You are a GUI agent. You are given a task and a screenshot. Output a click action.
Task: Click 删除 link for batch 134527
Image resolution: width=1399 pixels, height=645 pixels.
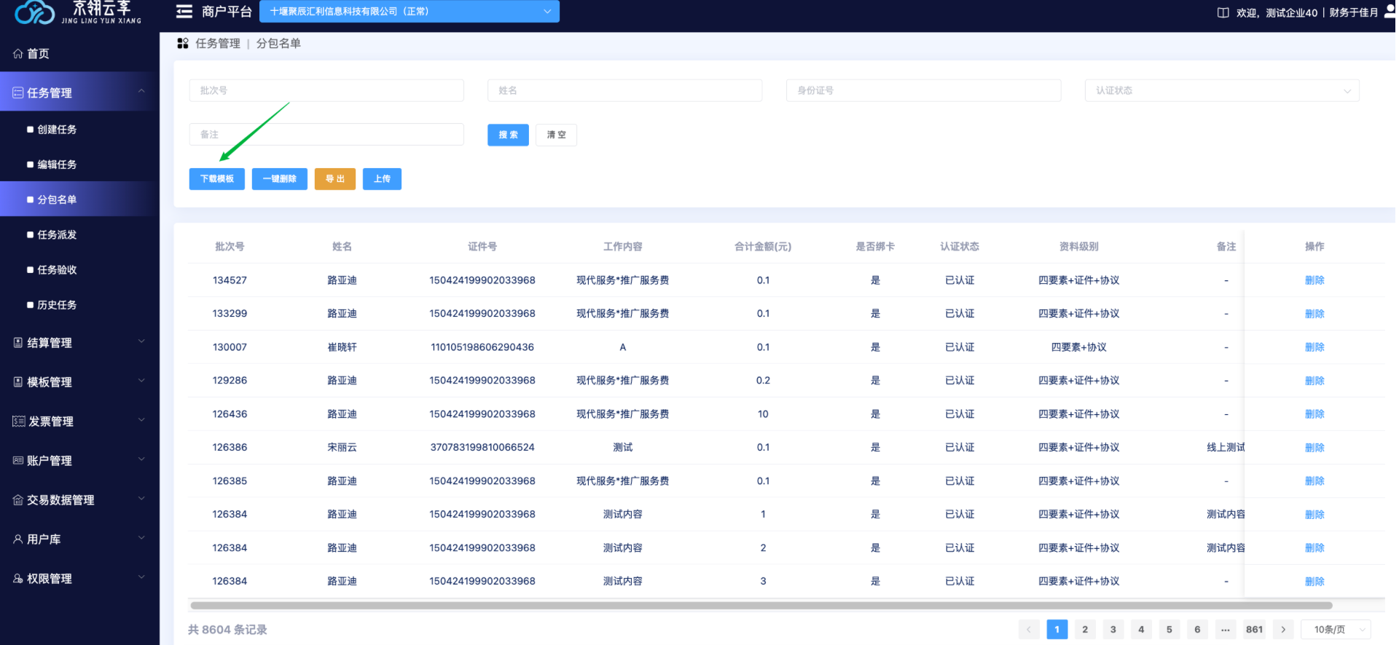point(1314,280)
